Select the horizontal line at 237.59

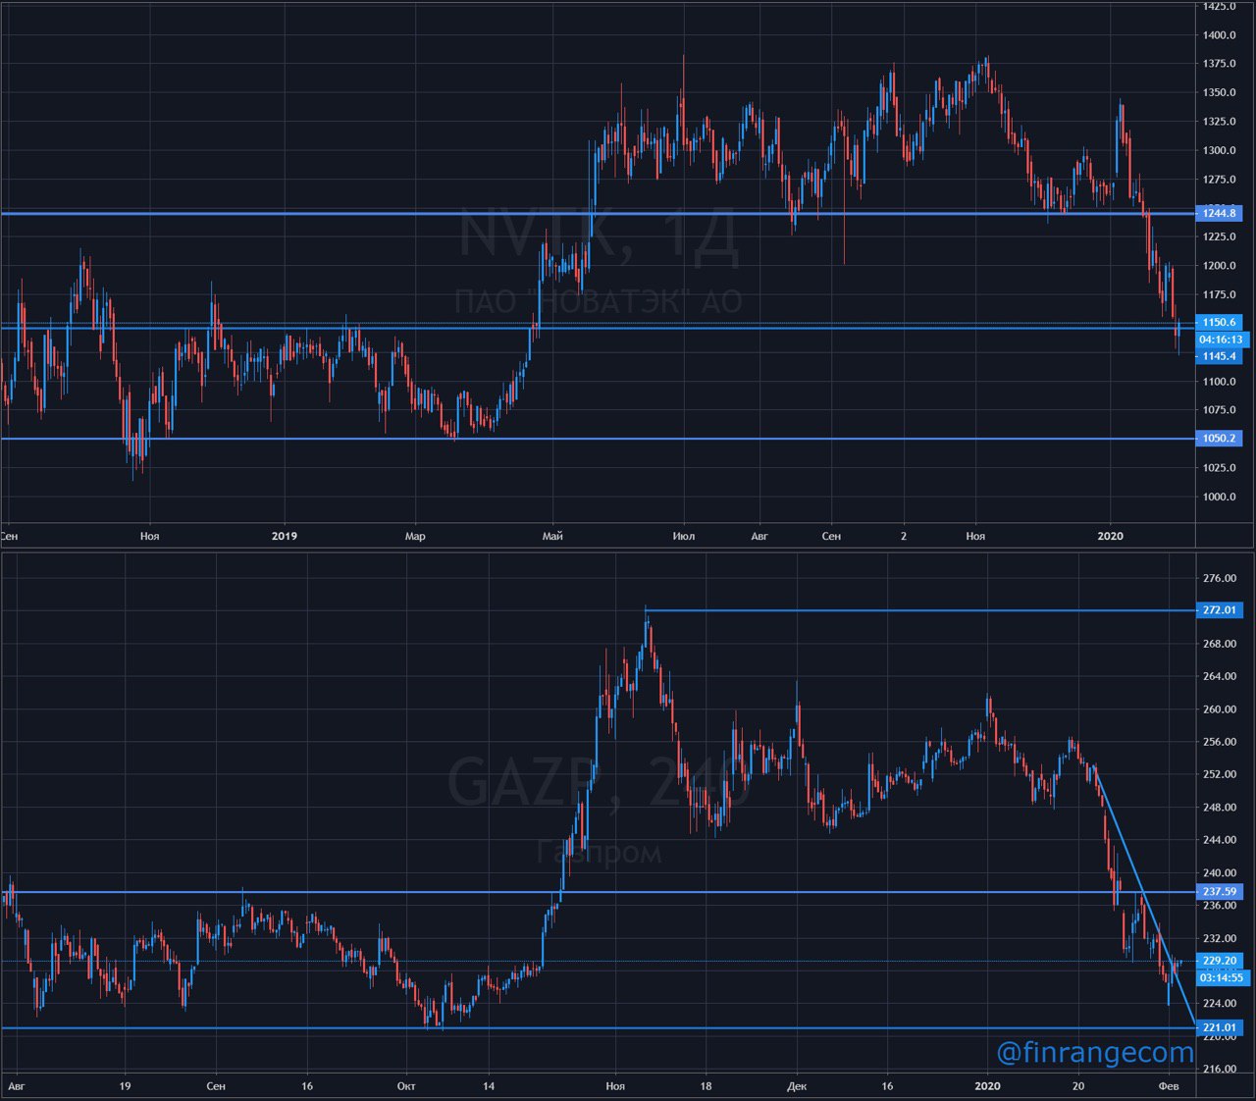[x=598, y=892]
